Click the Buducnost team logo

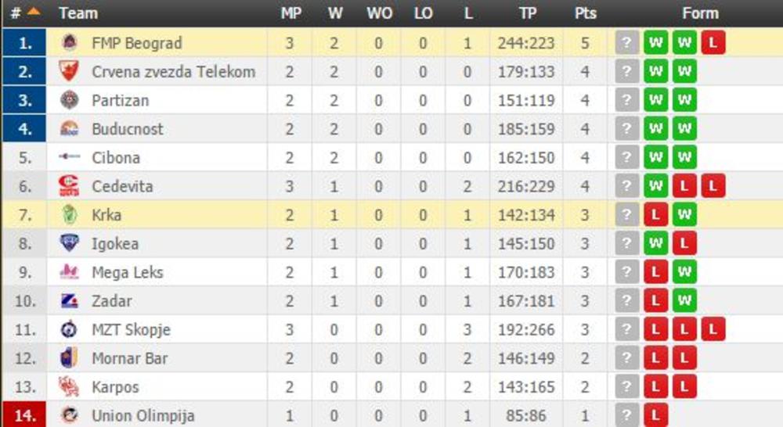(69, 129)
